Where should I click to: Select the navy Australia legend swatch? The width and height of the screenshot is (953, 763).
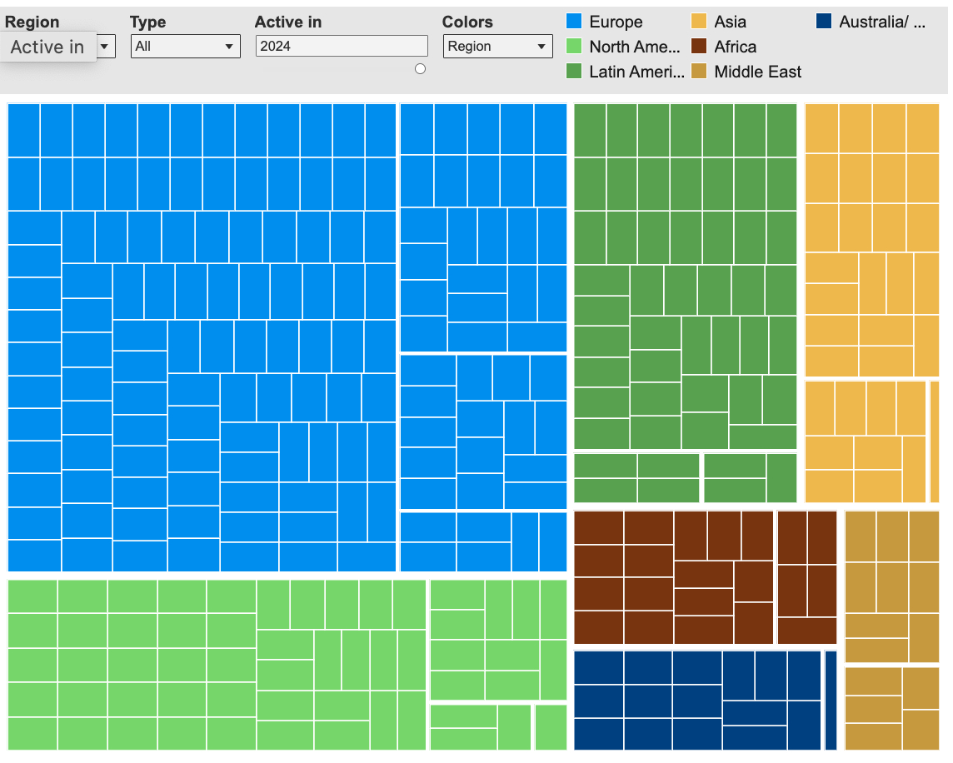coord(824,22)
